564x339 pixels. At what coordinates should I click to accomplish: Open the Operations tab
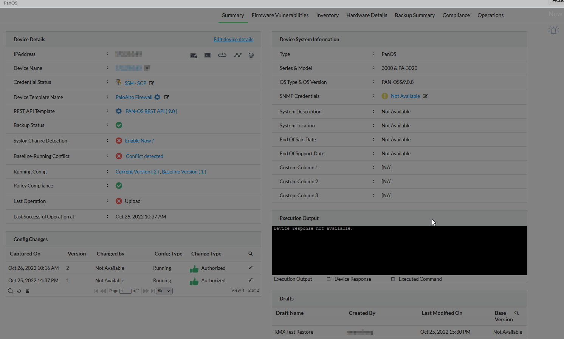(x=490, y=15)
